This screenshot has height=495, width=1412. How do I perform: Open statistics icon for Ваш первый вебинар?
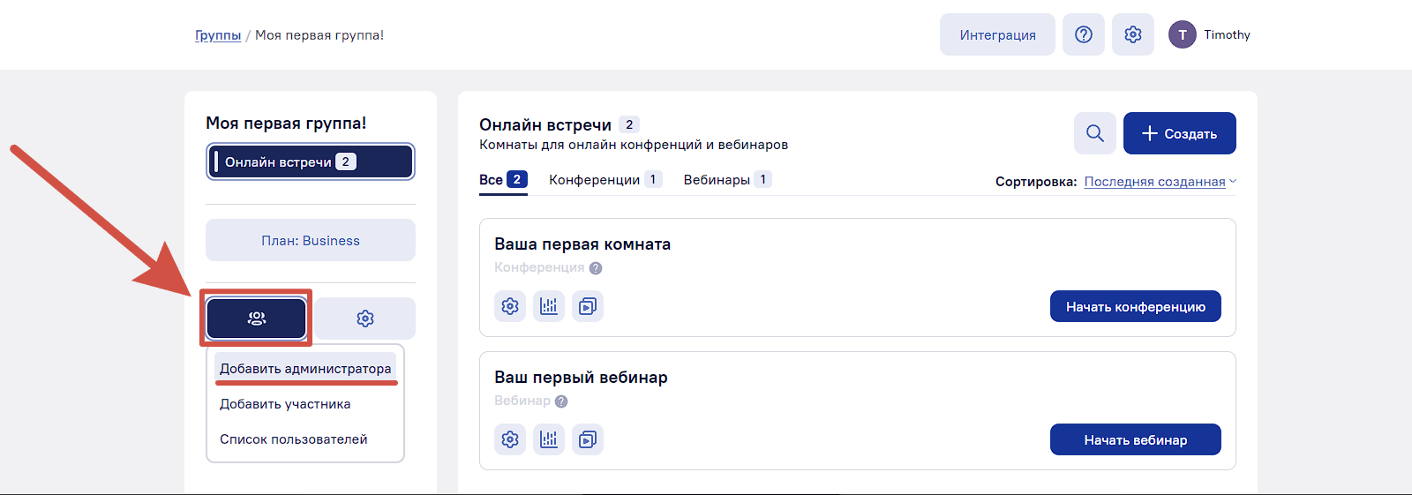[x=549, y=439]
